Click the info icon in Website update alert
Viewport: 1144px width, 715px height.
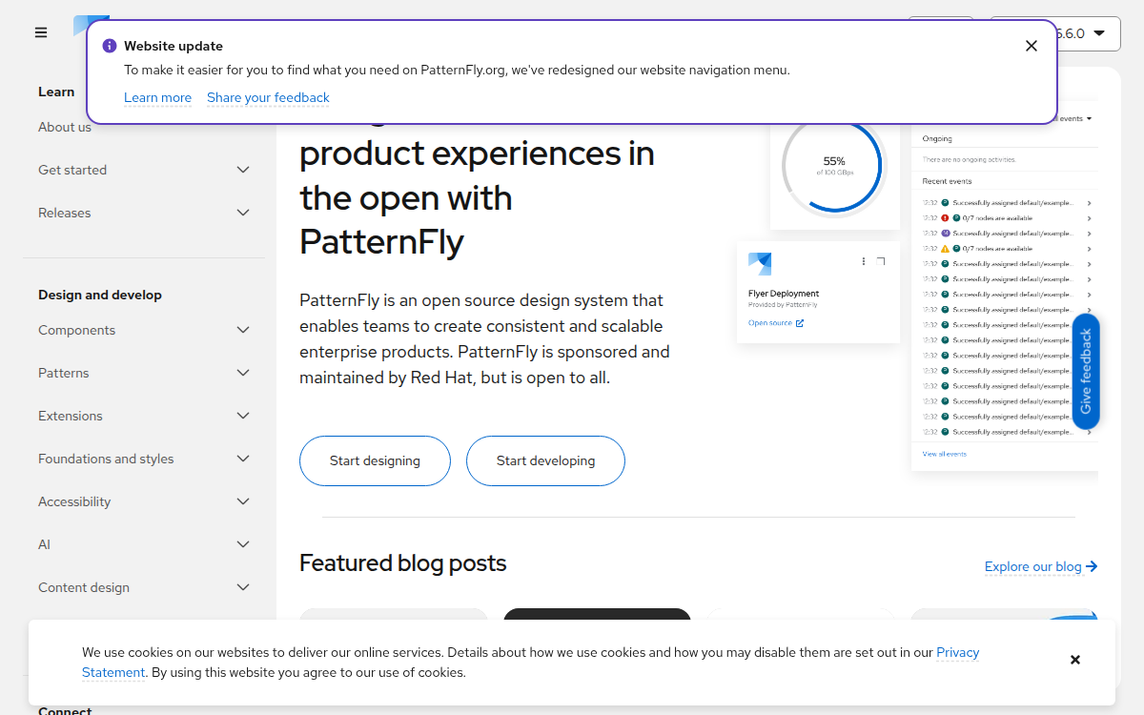click(x=110, y=46)
